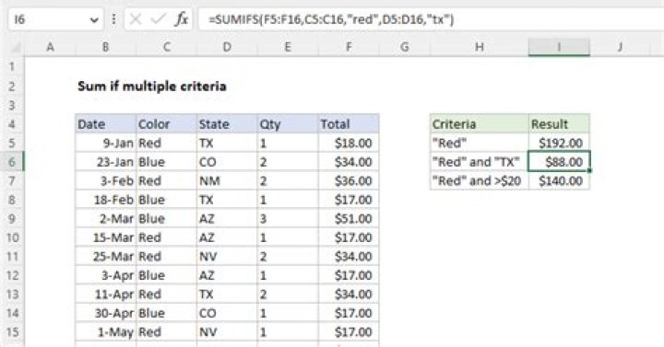Select column I header
This screenshot has height=347, width=664.
click(x=559, y=47)
